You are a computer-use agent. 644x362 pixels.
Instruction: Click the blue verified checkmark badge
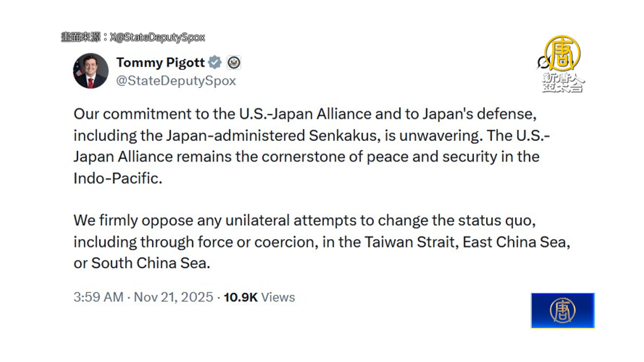point(215,62)
